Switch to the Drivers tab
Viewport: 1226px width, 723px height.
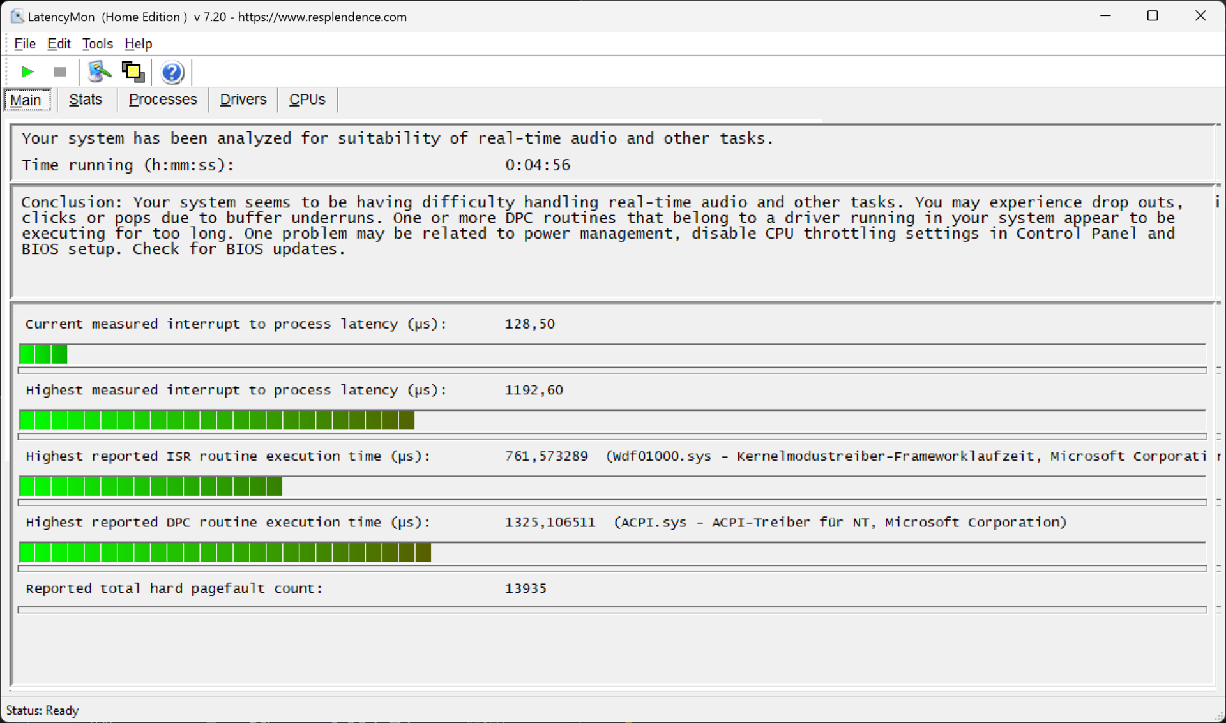coord(243,100)
